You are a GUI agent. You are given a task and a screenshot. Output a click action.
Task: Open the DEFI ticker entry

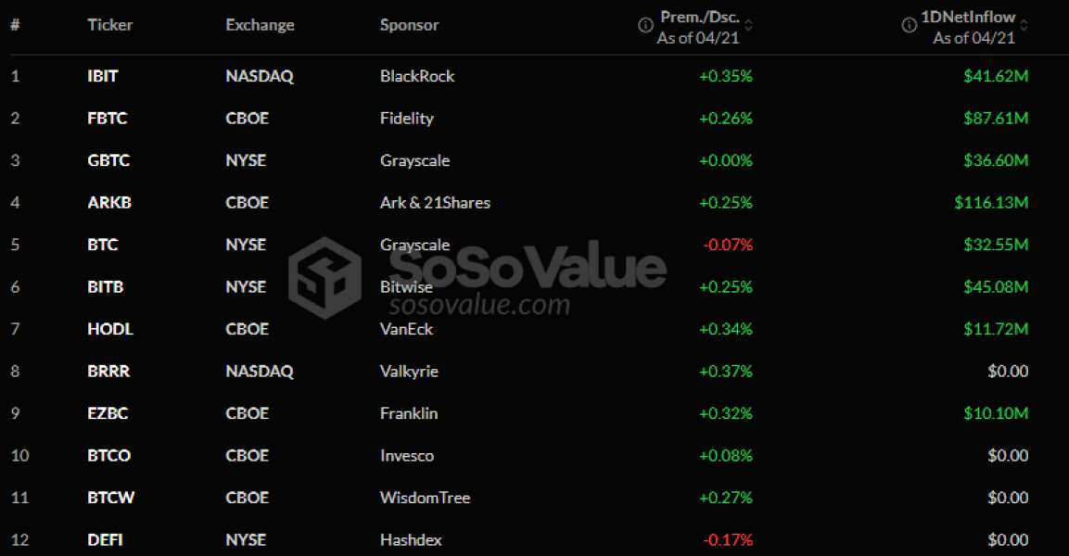(106, 540)
